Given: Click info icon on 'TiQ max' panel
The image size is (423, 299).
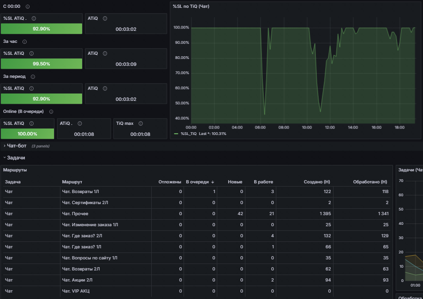Looking at the screenshot, I should point(141,123).
